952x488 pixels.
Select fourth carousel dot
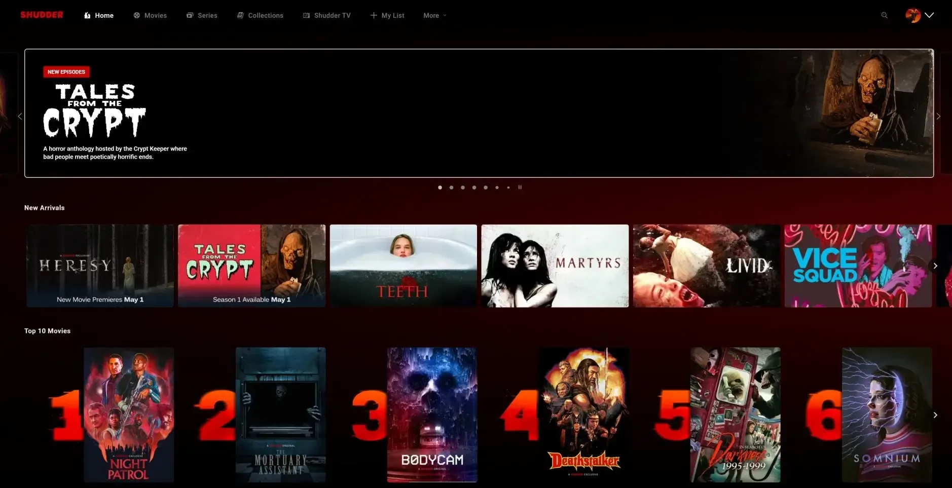pyautogui.click(x=474, y=187)
